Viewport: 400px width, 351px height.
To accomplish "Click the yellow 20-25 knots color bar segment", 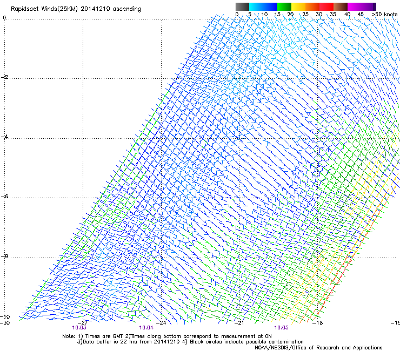I will [x=298, y=6].
